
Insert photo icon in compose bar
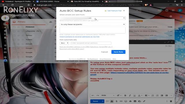click(x=135, y=101)
